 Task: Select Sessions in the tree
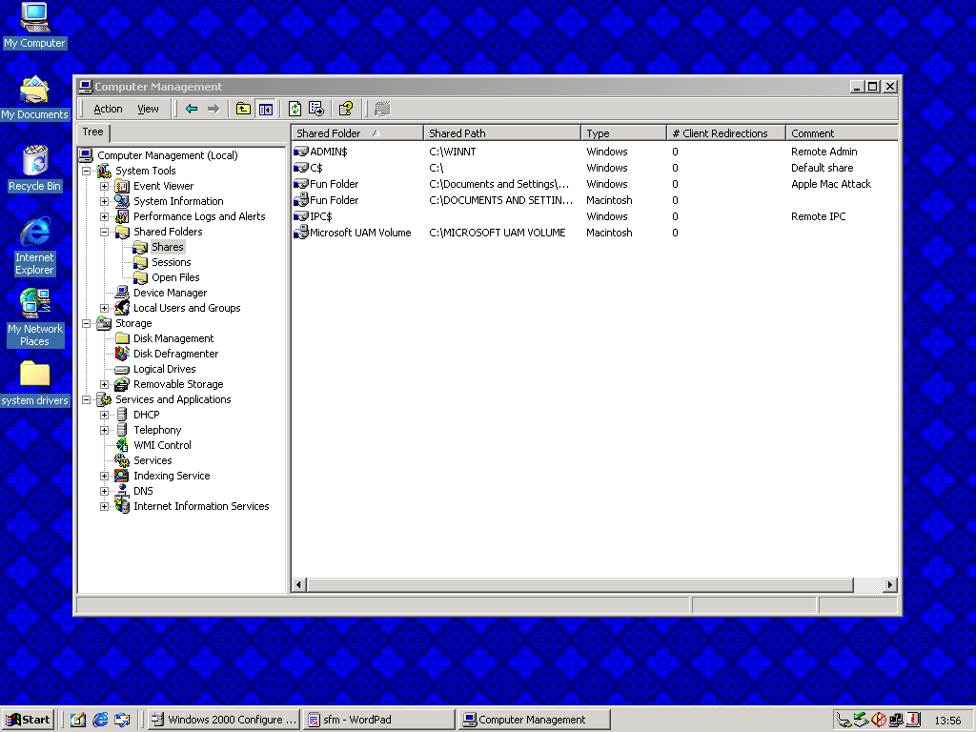coord(172,262)
